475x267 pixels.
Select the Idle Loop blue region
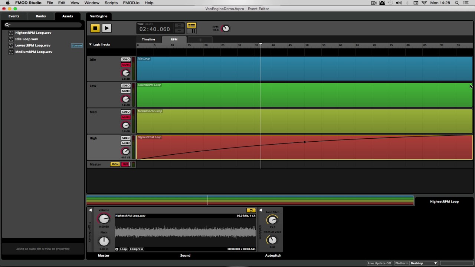[x=304, y=69]
